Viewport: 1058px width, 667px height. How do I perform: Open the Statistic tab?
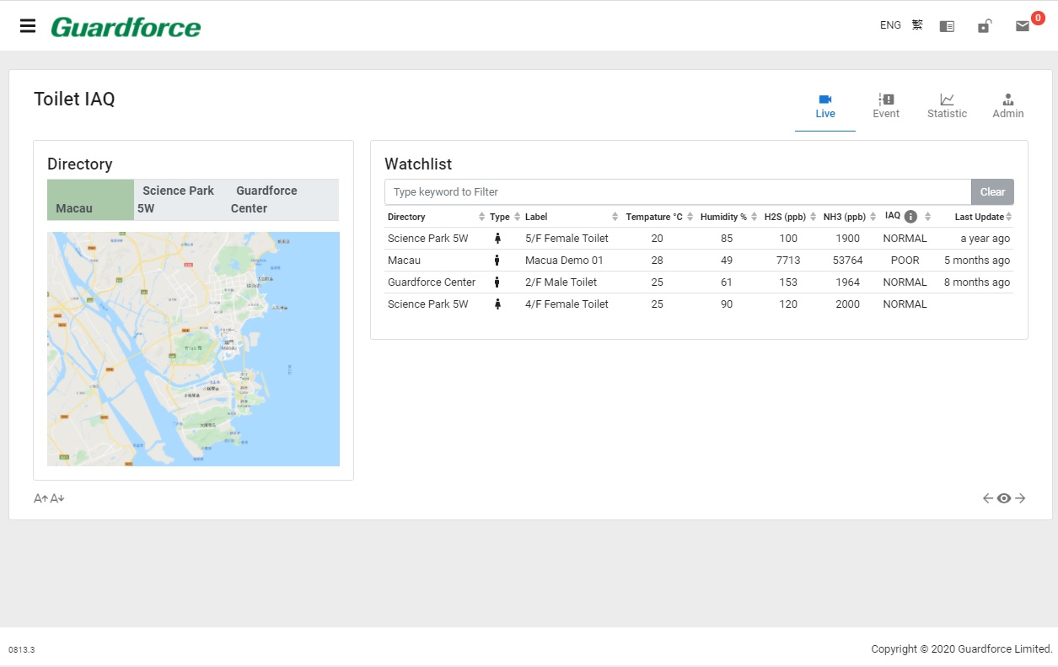(x=947, y=106)
